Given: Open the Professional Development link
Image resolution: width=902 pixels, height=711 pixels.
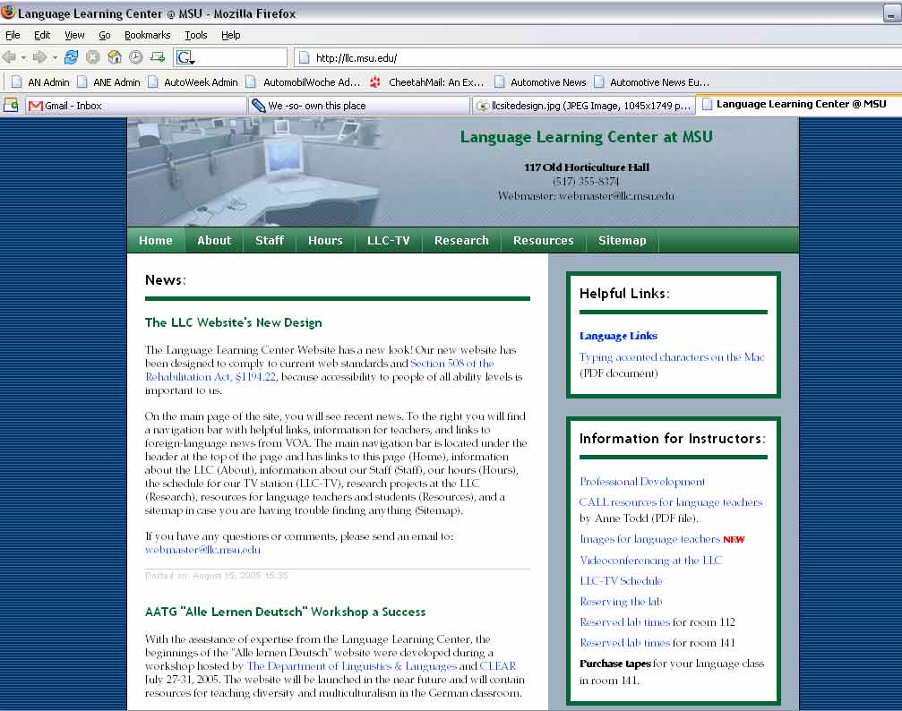Looking at the screenshot, I should 642,482.
